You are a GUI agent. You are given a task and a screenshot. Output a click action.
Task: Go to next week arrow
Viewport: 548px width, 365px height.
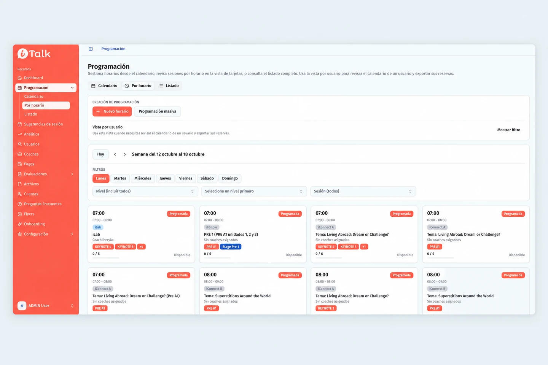[125, 154]
